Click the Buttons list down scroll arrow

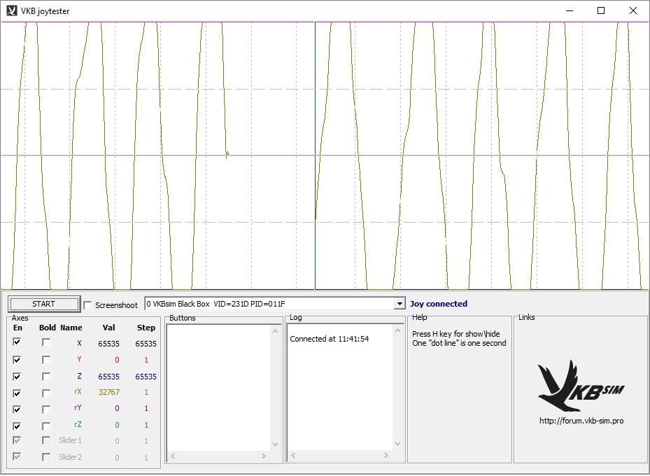(x=276, y=444)
